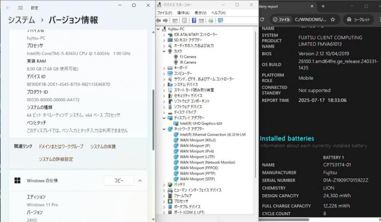Collapse the ディスプレイ アダプター node
Image resolution: width=381 pixels, height=222 pixels.
click(x=164, y=118)
